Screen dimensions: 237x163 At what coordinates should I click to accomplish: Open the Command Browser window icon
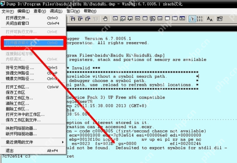pyautogui.click(x=182, y=18)
